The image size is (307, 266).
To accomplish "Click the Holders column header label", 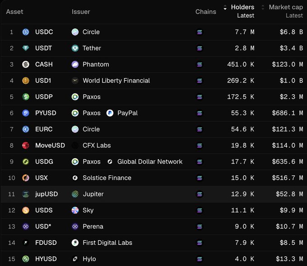I will 242,7.
